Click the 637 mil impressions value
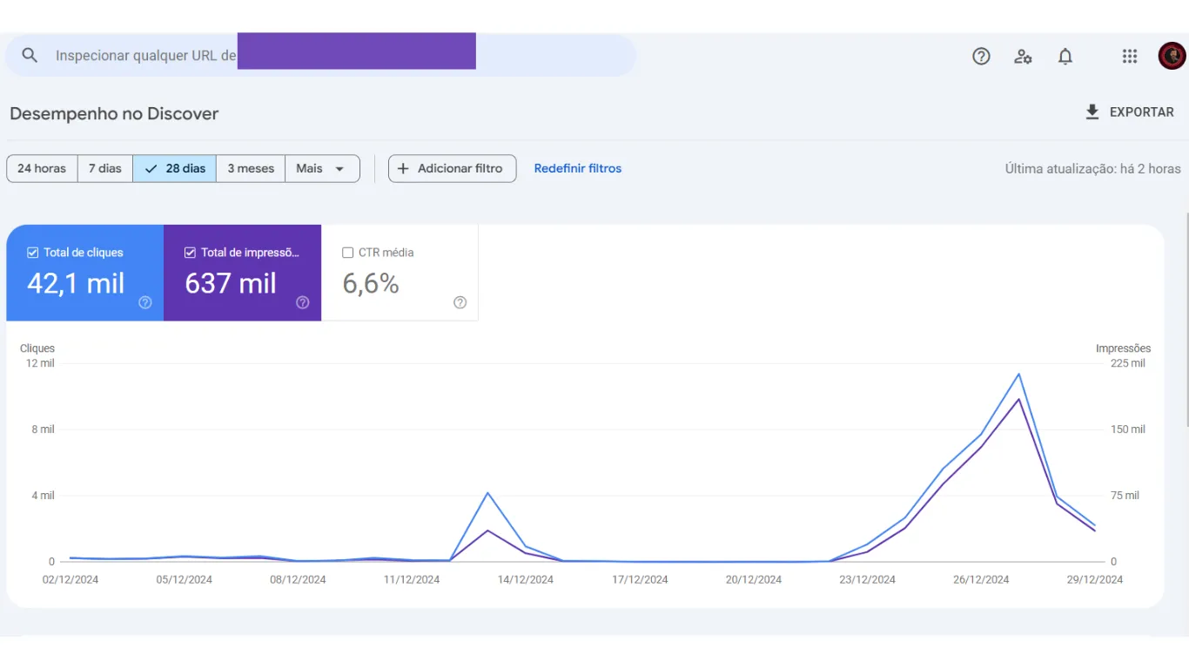This screenshot has width=1189, height=669. point(231,284)
